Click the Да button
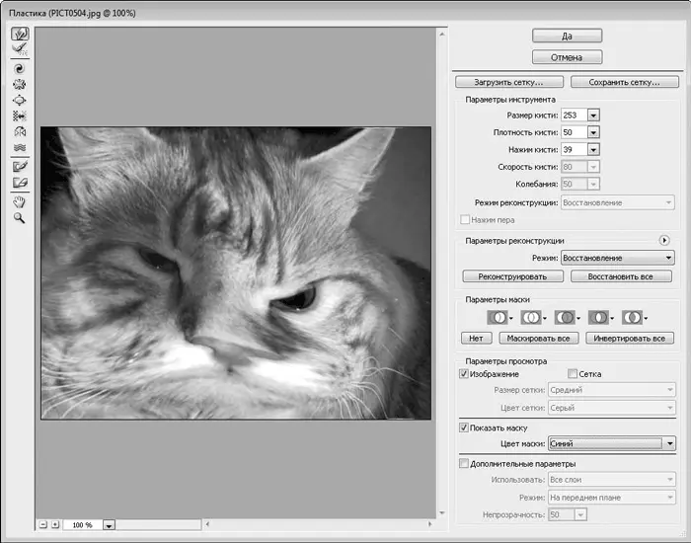 click(567, 36)
